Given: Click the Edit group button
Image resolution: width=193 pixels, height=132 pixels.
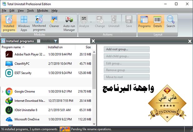Looking at the screenshot, I should [x=127, y=63].
